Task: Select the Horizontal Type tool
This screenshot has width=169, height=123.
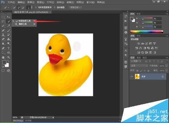Action: point(8,48)
